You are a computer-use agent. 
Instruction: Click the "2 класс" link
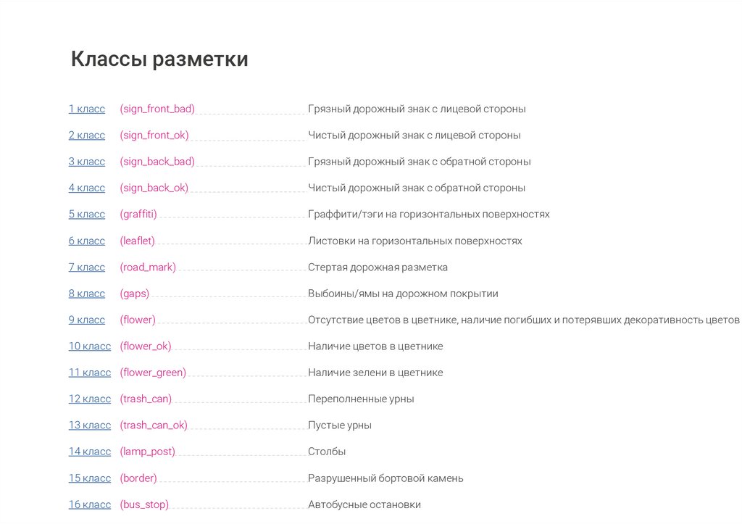point(87,136)
